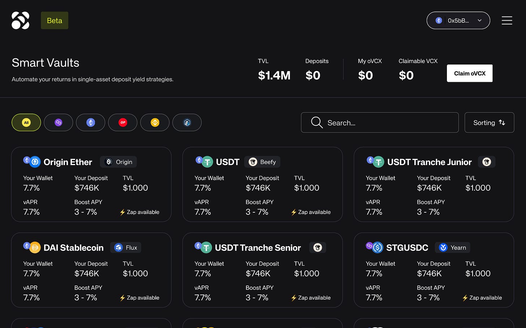Click Zap available on STGUSDC card

[482, 298]
